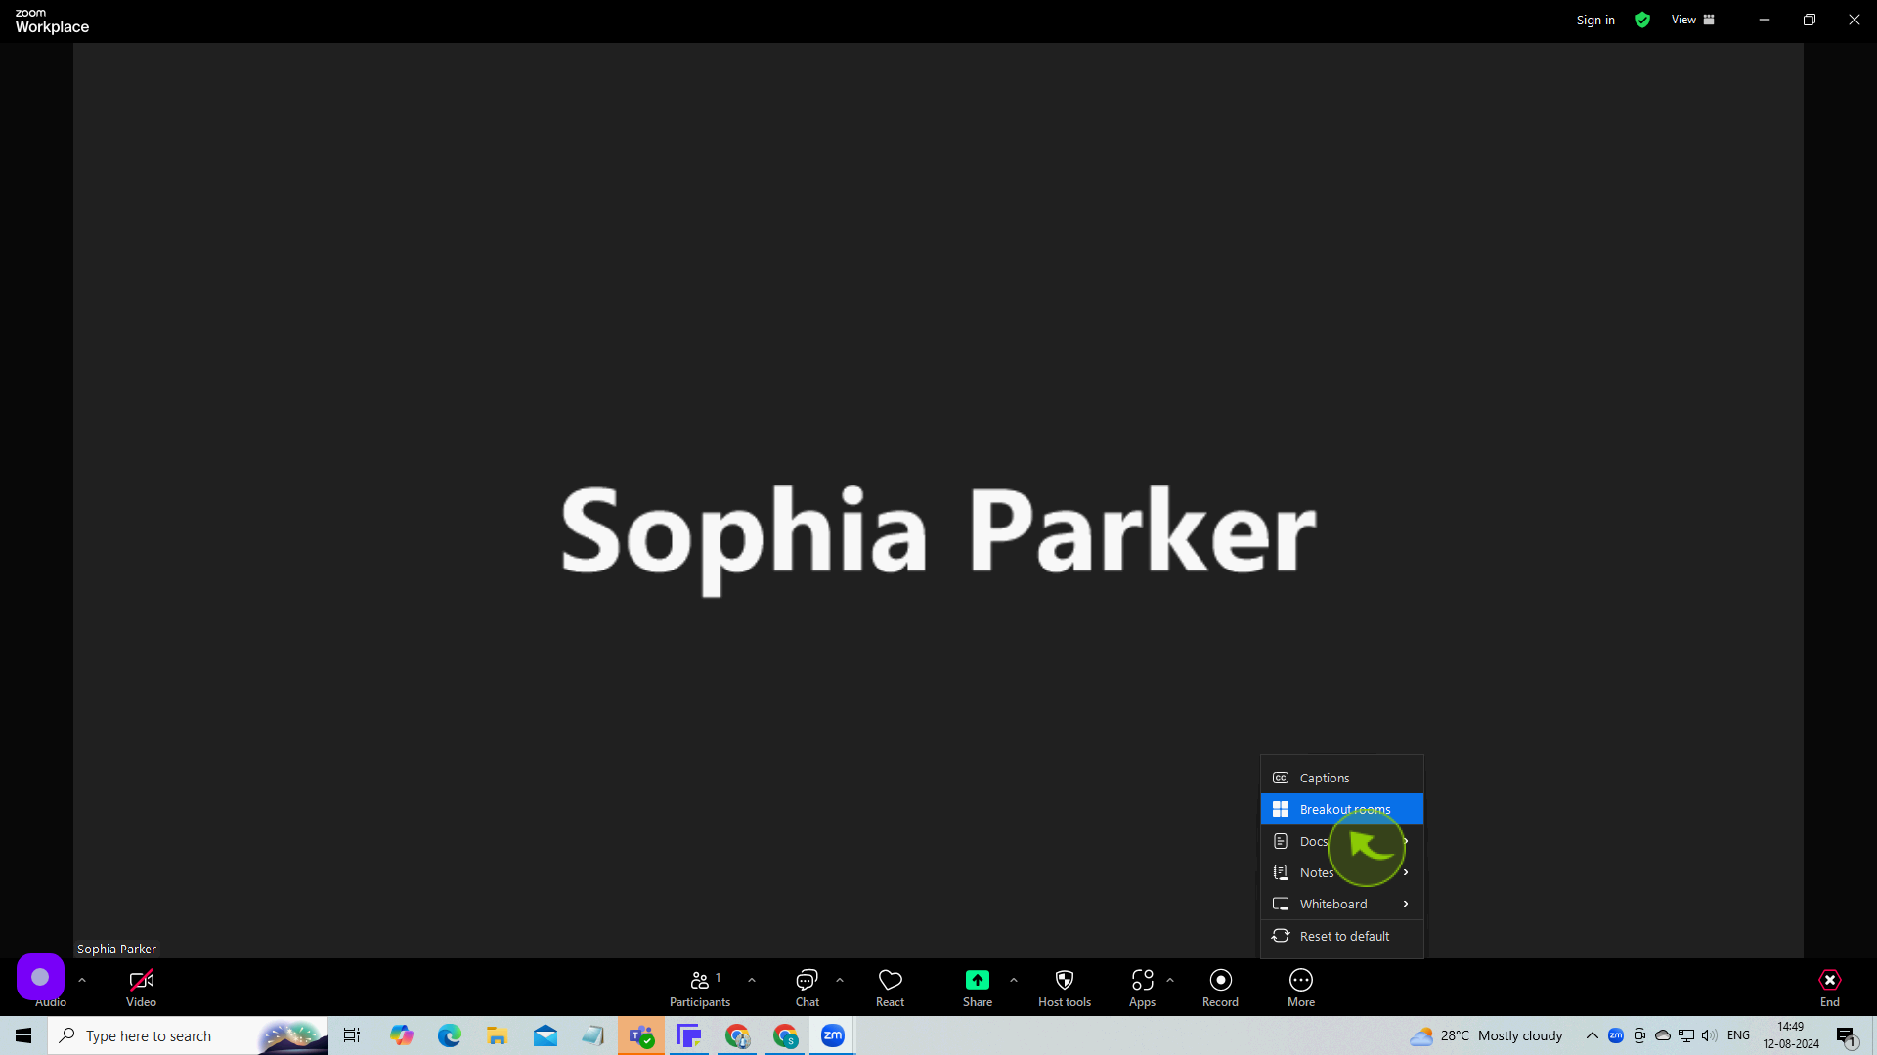Image resolution: width=1877 pixels, height=1055 pixels.
Task: Open the View layout menu
Action: tap(1692, 20)
